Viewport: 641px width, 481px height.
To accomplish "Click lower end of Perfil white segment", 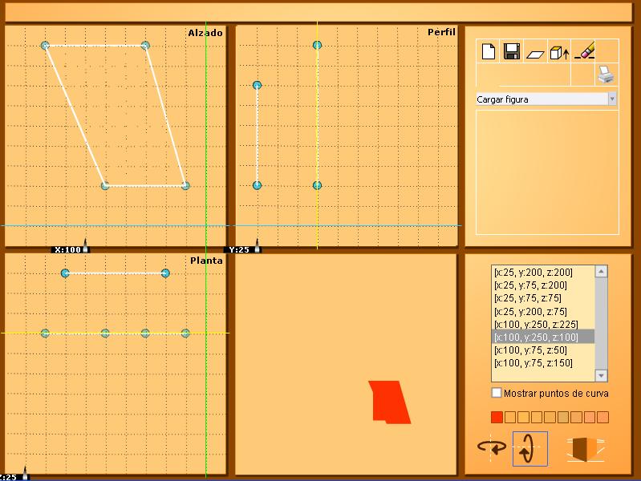I will tap(257, 185).
